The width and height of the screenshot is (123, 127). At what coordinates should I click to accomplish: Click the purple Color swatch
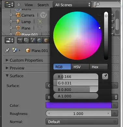(x=78, y=105)
